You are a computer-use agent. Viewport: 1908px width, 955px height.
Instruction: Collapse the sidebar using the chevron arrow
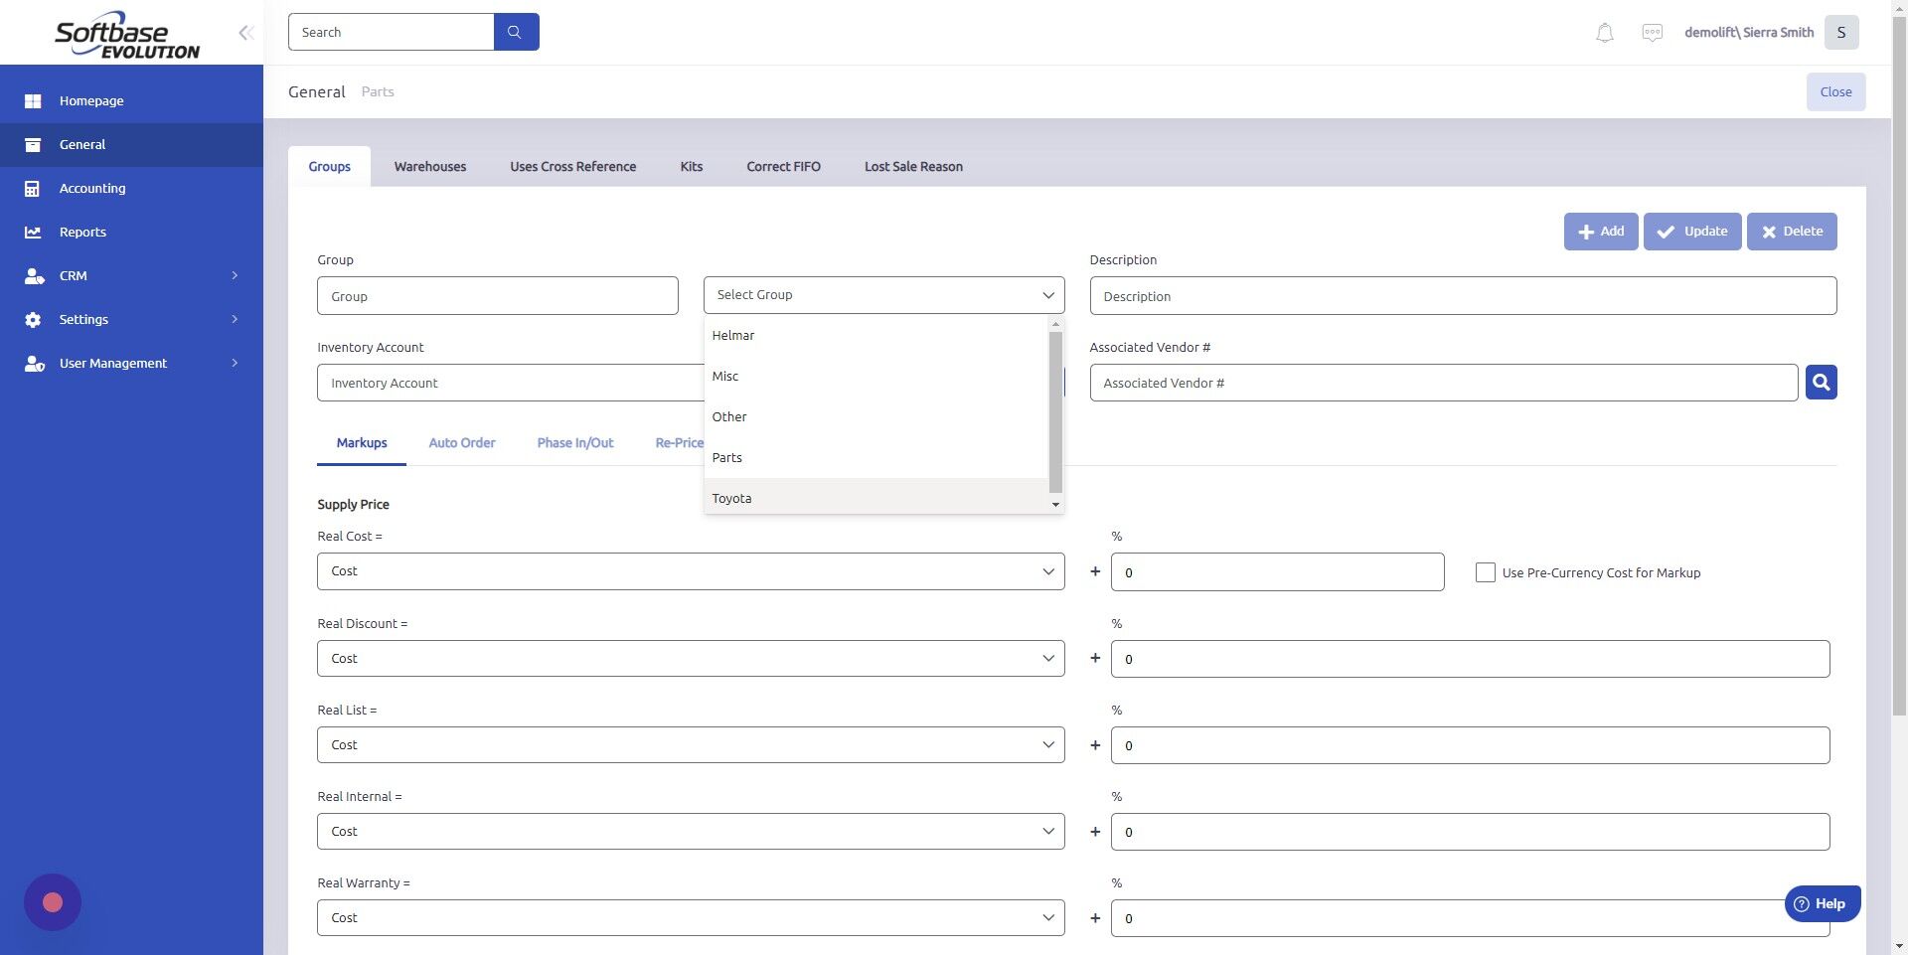point(245,32)
